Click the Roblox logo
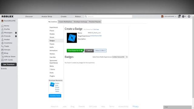The width and height of the screenshot is (194, 109). tap(7, 16)
